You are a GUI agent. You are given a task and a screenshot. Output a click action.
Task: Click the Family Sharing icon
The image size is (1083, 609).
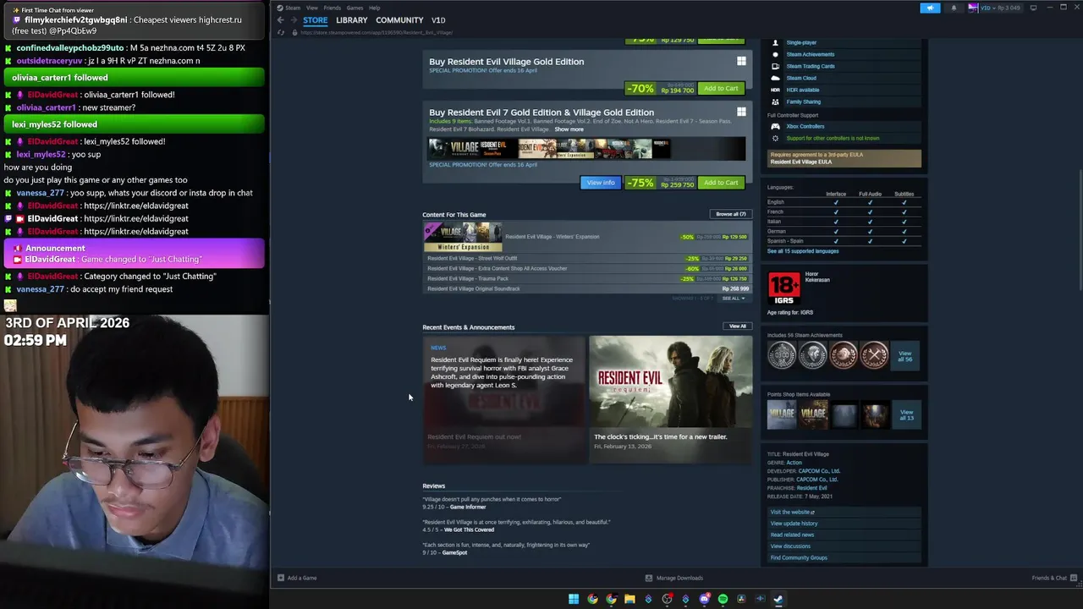tap(775, 101)
